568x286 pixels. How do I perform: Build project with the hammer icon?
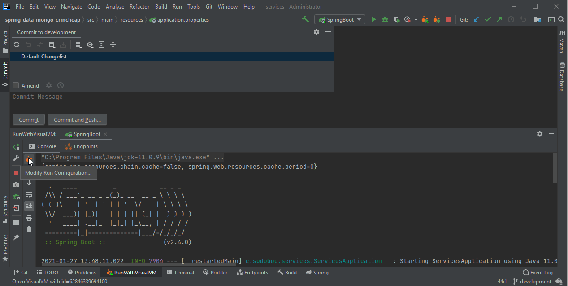(305, 20)
